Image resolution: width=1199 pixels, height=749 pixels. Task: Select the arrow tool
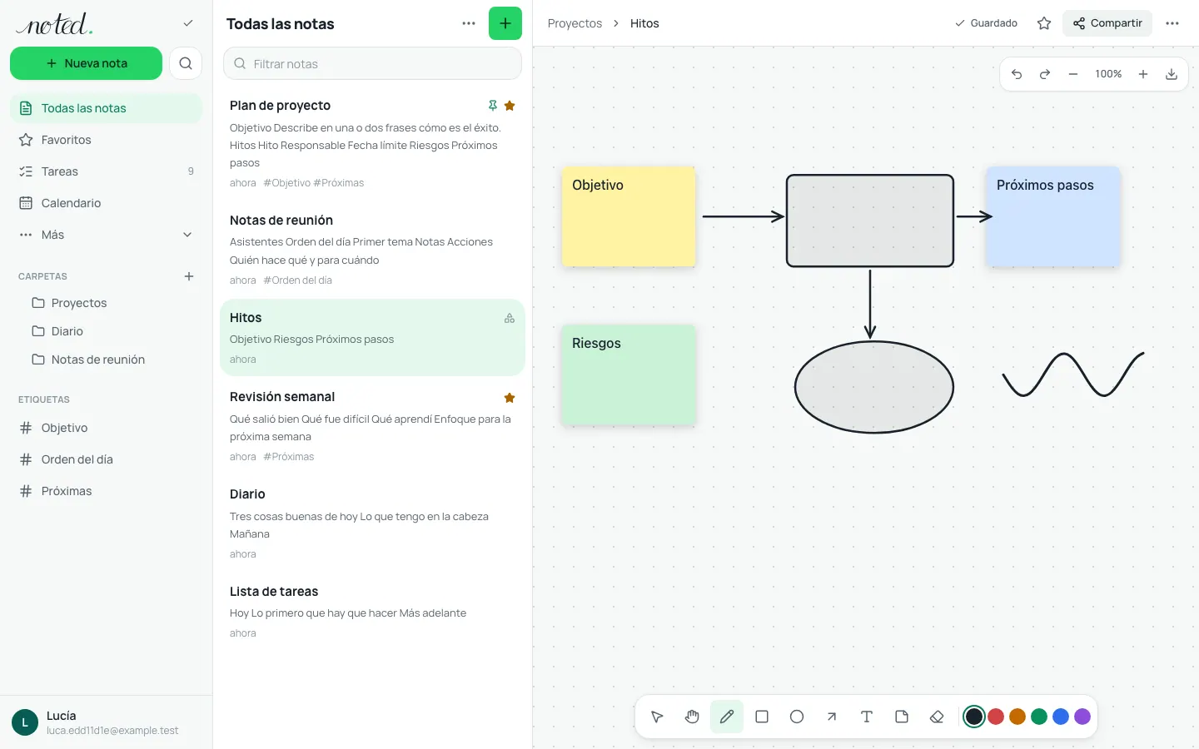click(x=832, y=717)
